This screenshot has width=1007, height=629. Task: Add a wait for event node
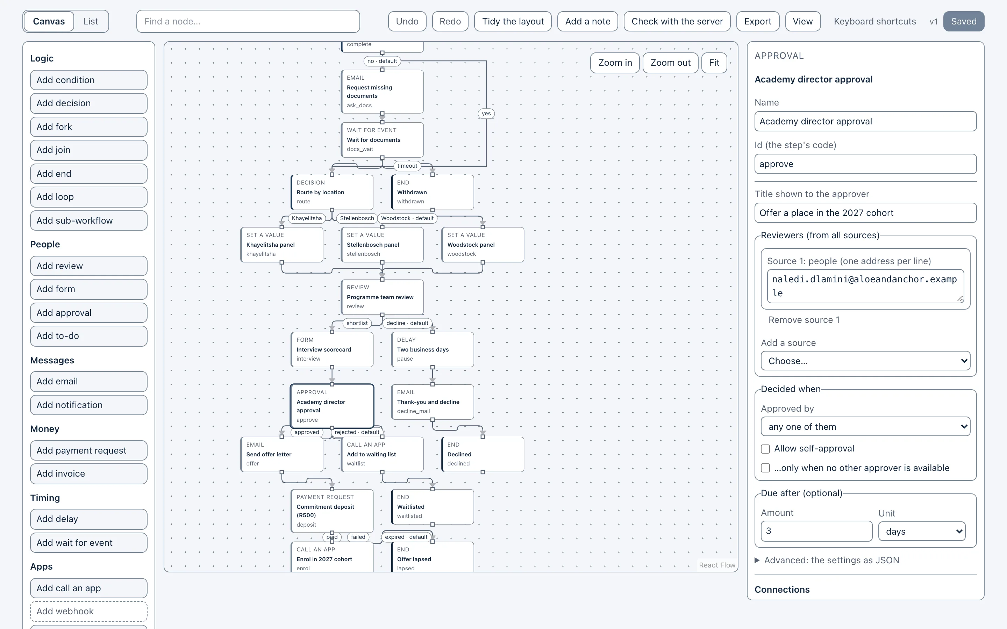(x=88, y=543)
